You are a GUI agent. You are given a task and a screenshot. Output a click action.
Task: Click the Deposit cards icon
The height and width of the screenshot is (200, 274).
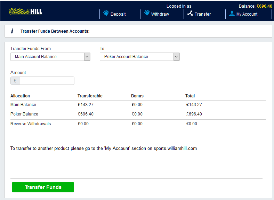(x=106, y=13)
